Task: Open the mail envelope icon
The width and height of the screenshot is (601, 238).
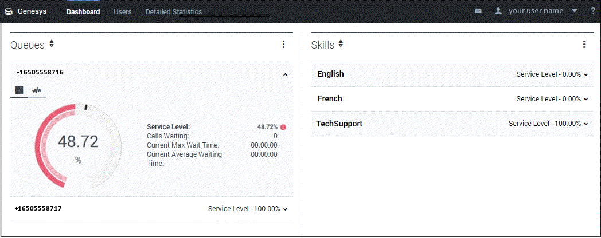Action: pyautogui.click(x=478, y=11)
